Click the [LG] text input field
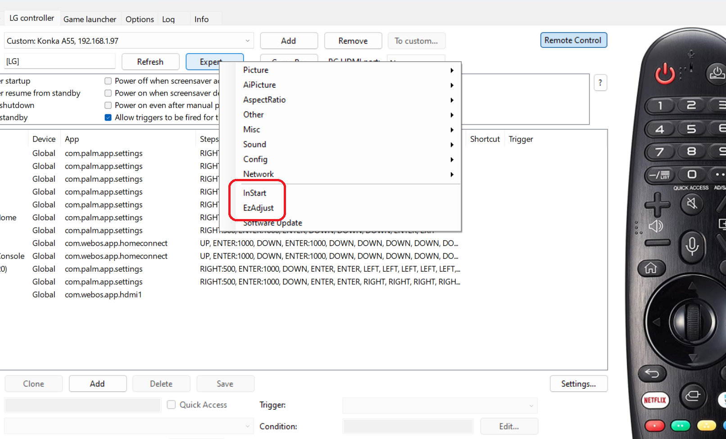The width and height of the screenshot is (726, 439). pos(59,62)
